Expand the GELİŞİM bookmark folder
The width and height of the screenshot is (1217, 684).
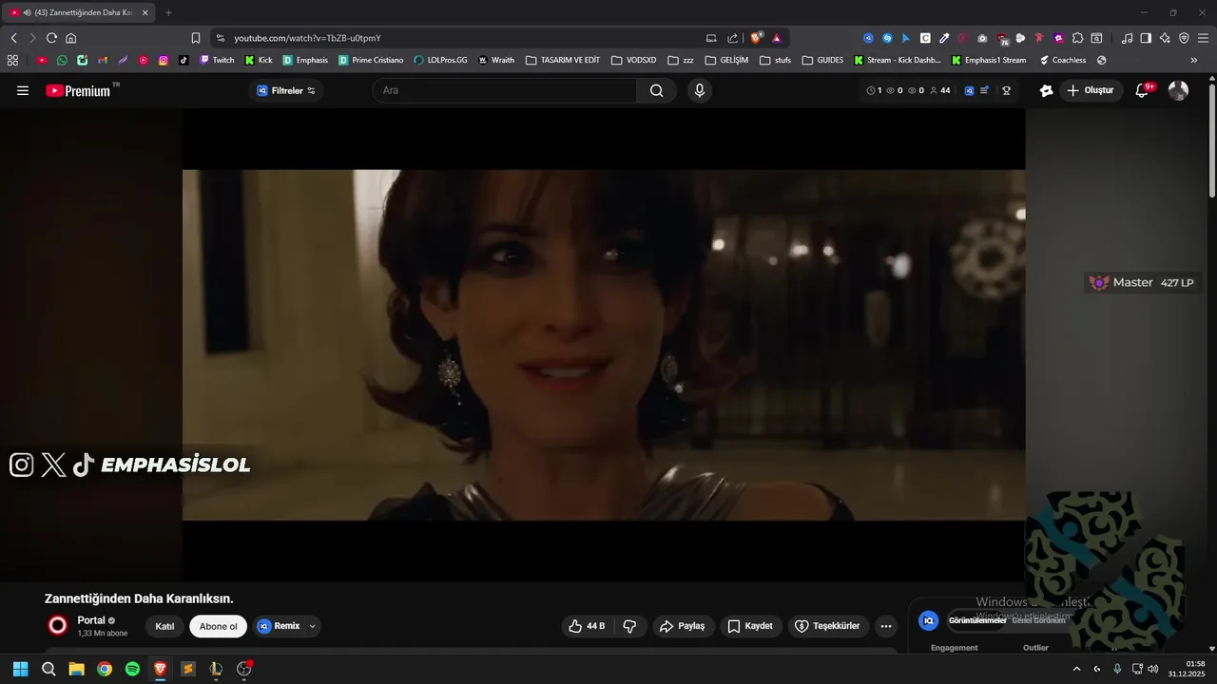[726, 60]
